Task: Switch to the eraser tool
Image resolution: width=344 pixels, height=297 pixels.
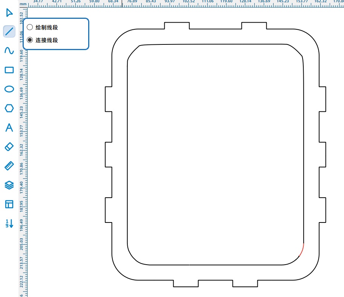Action: [9, 147]
